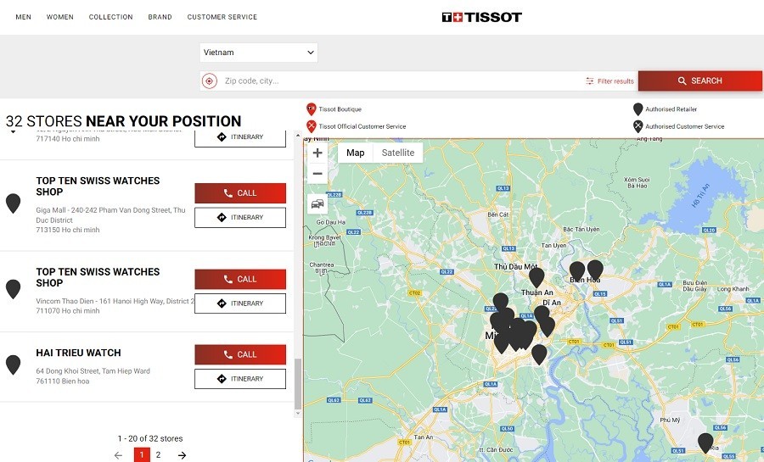Click the map pin near Phu My at bottom right
This screenshot has width=764, height=462.
pyautogui.click(x=705, y=443)
